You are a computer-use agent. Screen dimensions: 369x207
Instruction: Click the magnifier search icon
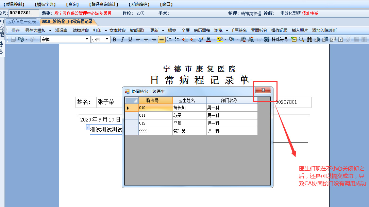(301, 39)
